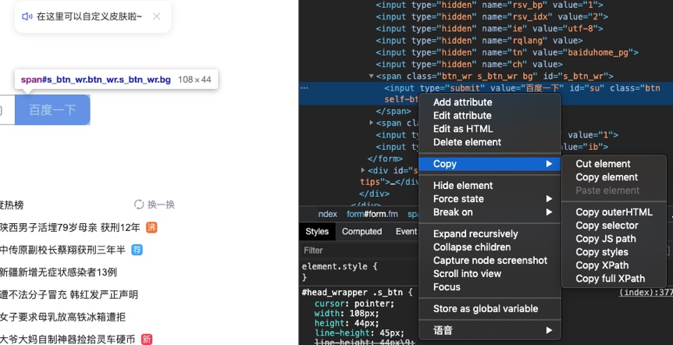This screenshot has width=673, height=345.
Task: Select the input name="tn" baiduhome_pg line
Action: click(x=507, y=52)
